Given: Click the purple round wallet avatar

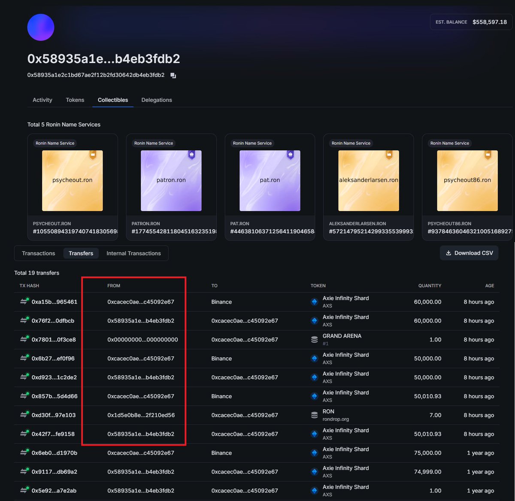Looking at the screenshot, I should (x=41, y=27).
